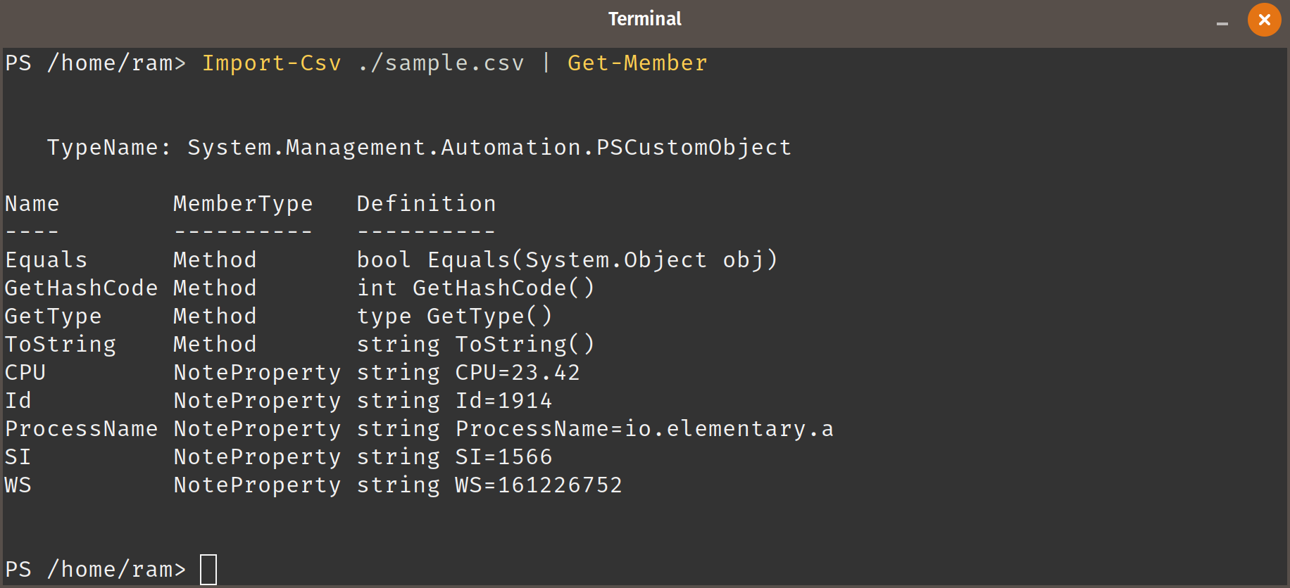
Task: Click the Id=1914 definition value
Action: pyautogui.click(x=503, y=401)
